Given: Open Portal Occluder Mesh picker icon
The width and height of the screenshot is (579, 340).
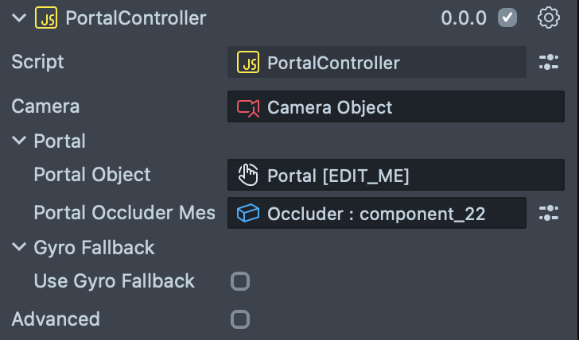Looking at the screenshot, I should coord(549,213).
